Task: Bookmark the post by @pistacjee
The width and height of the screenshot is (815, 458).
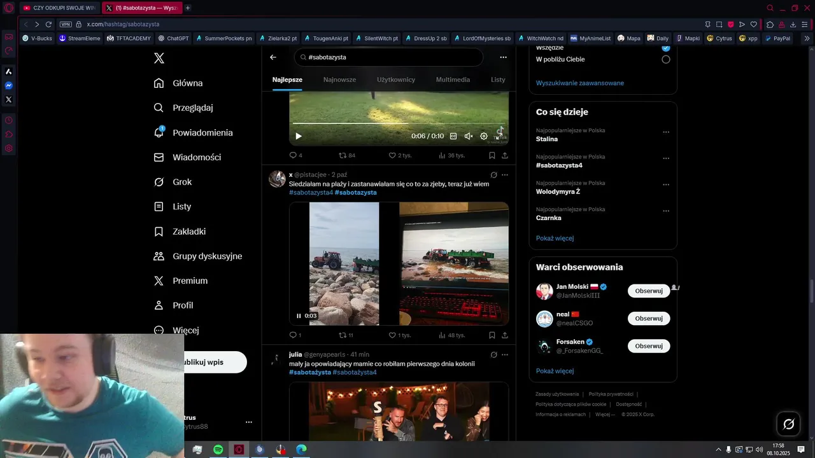Action: point(492,335)
